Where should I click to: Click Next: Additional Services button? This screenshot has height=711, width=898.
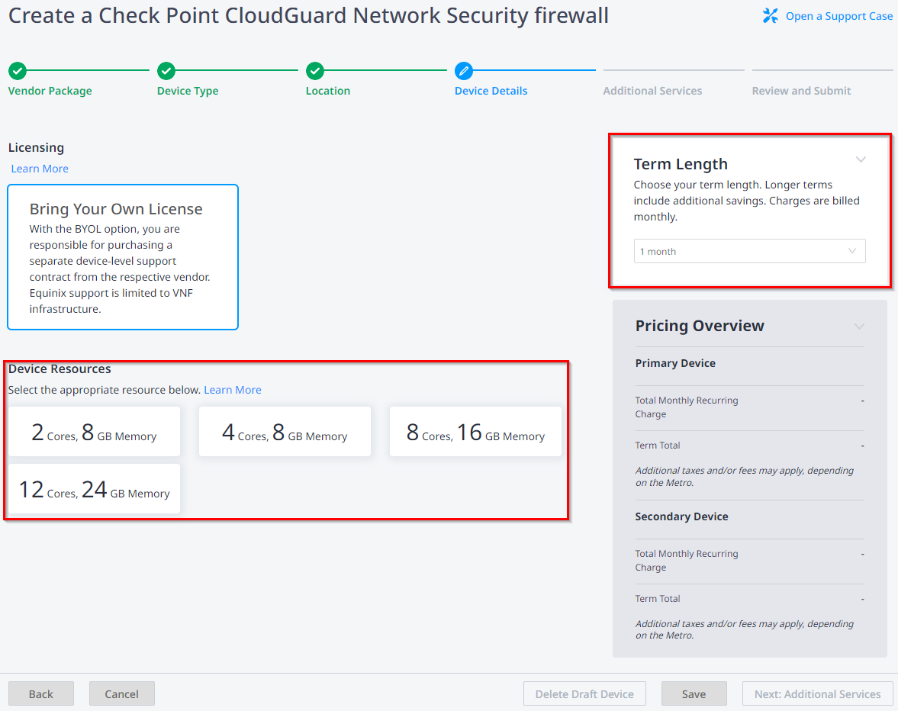tap(817, 693)
